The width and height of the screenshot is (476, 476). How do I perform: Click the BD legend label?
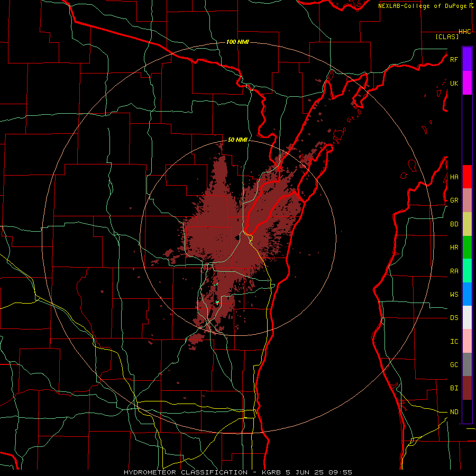(454, 224)
